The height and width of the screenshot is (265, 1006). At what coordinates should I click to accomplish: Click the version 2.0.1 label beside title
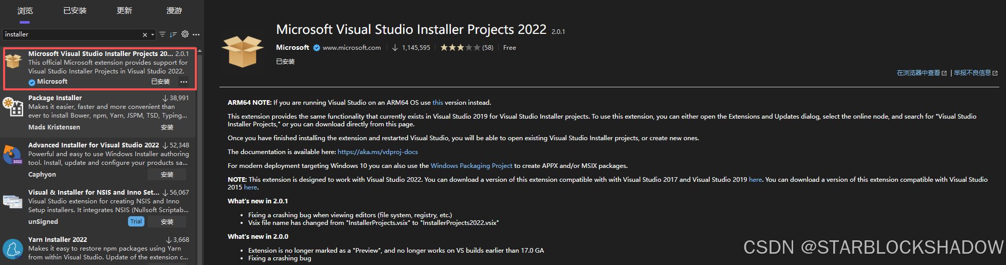pos(558,32)
